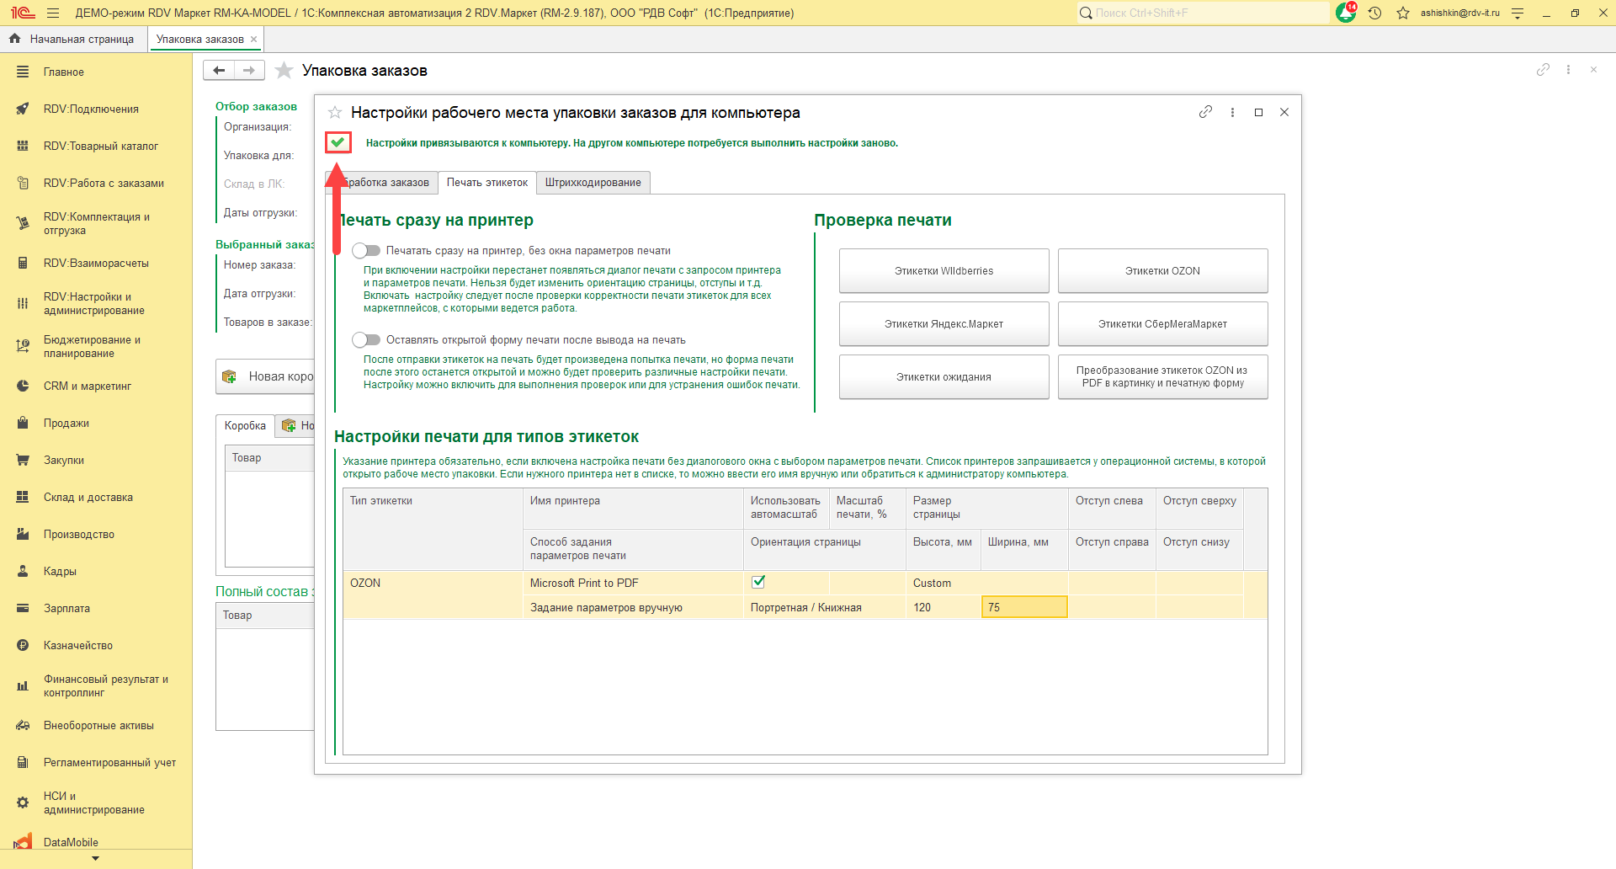Uncheck autoscale checkbox in OZON row
The width and height of the screenshot is (1616, 869).
[x=758, y=582]
